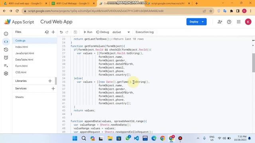The image size is (255, 143).
Task: Redo the last code edit
Action: (x=67, y=32)
